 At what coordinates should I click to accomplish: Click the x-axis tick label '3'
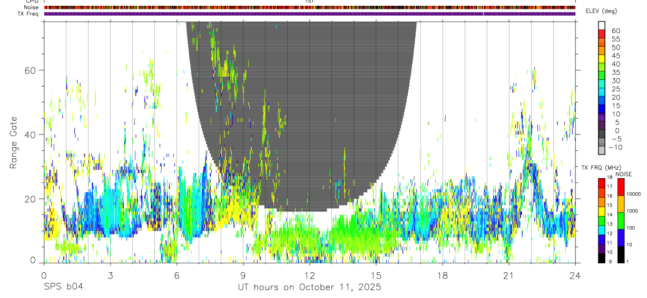(x=110, y=275)
